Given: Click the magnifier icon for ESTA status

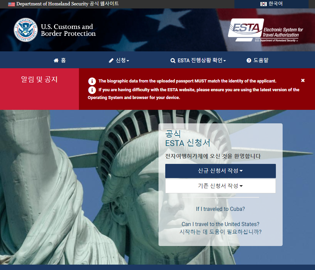Looking at the screenshot, I should click(x=173, y=60).
